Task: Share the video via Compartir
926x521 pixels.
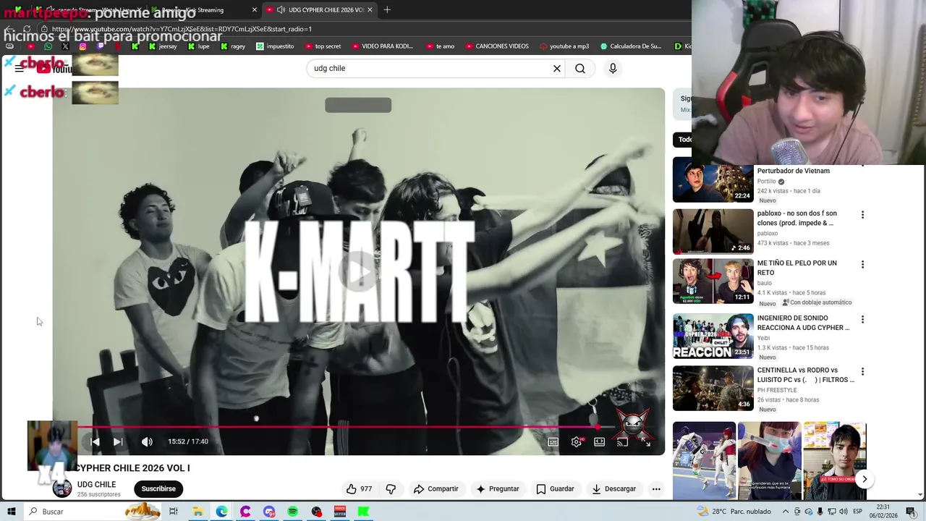Action: 436,488
